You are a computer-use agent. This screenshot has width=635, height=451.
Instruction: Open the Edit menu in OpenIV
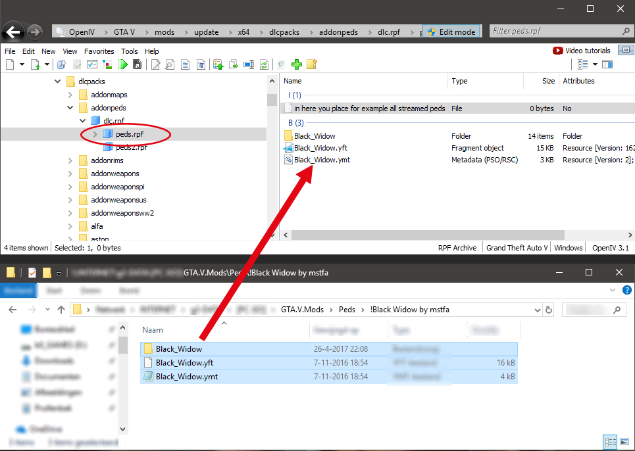click(28, 51)
